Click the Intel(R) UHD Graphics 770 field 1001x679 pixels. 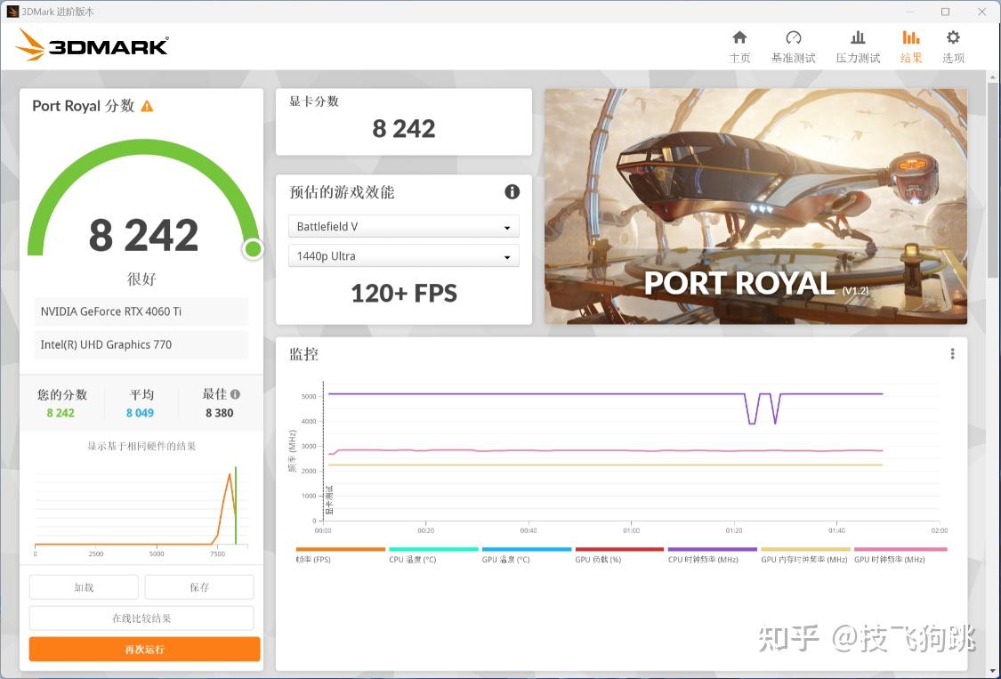coord(141,345)
